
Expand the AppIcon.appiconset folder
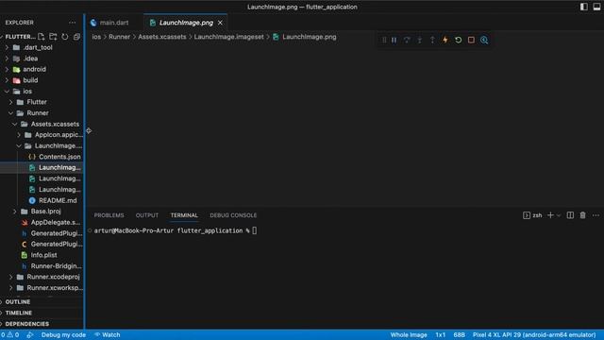[42, 135]
